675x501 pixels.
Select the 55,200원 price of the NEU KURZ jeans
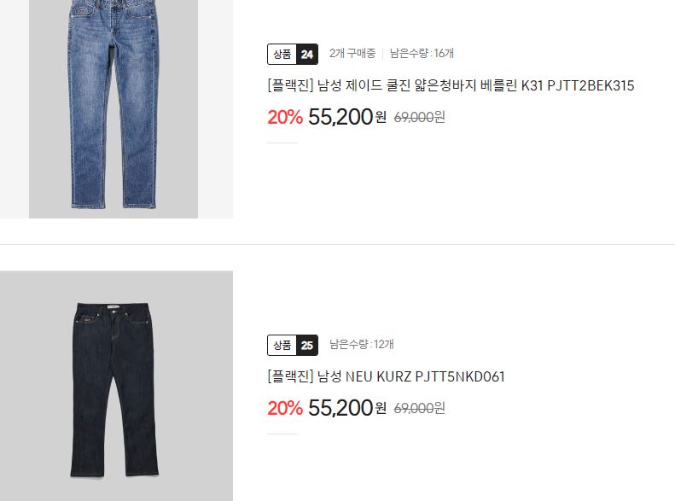pos(347,408)
